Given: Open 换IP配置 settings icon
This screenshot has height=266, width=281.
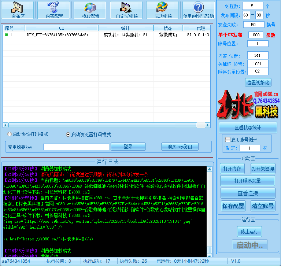Looking at the screenshot, I should 90,10.
